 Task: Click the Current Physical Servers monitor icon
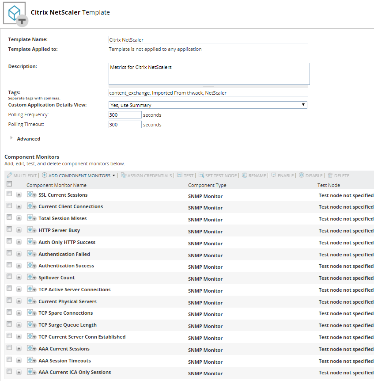coord(31,301)
